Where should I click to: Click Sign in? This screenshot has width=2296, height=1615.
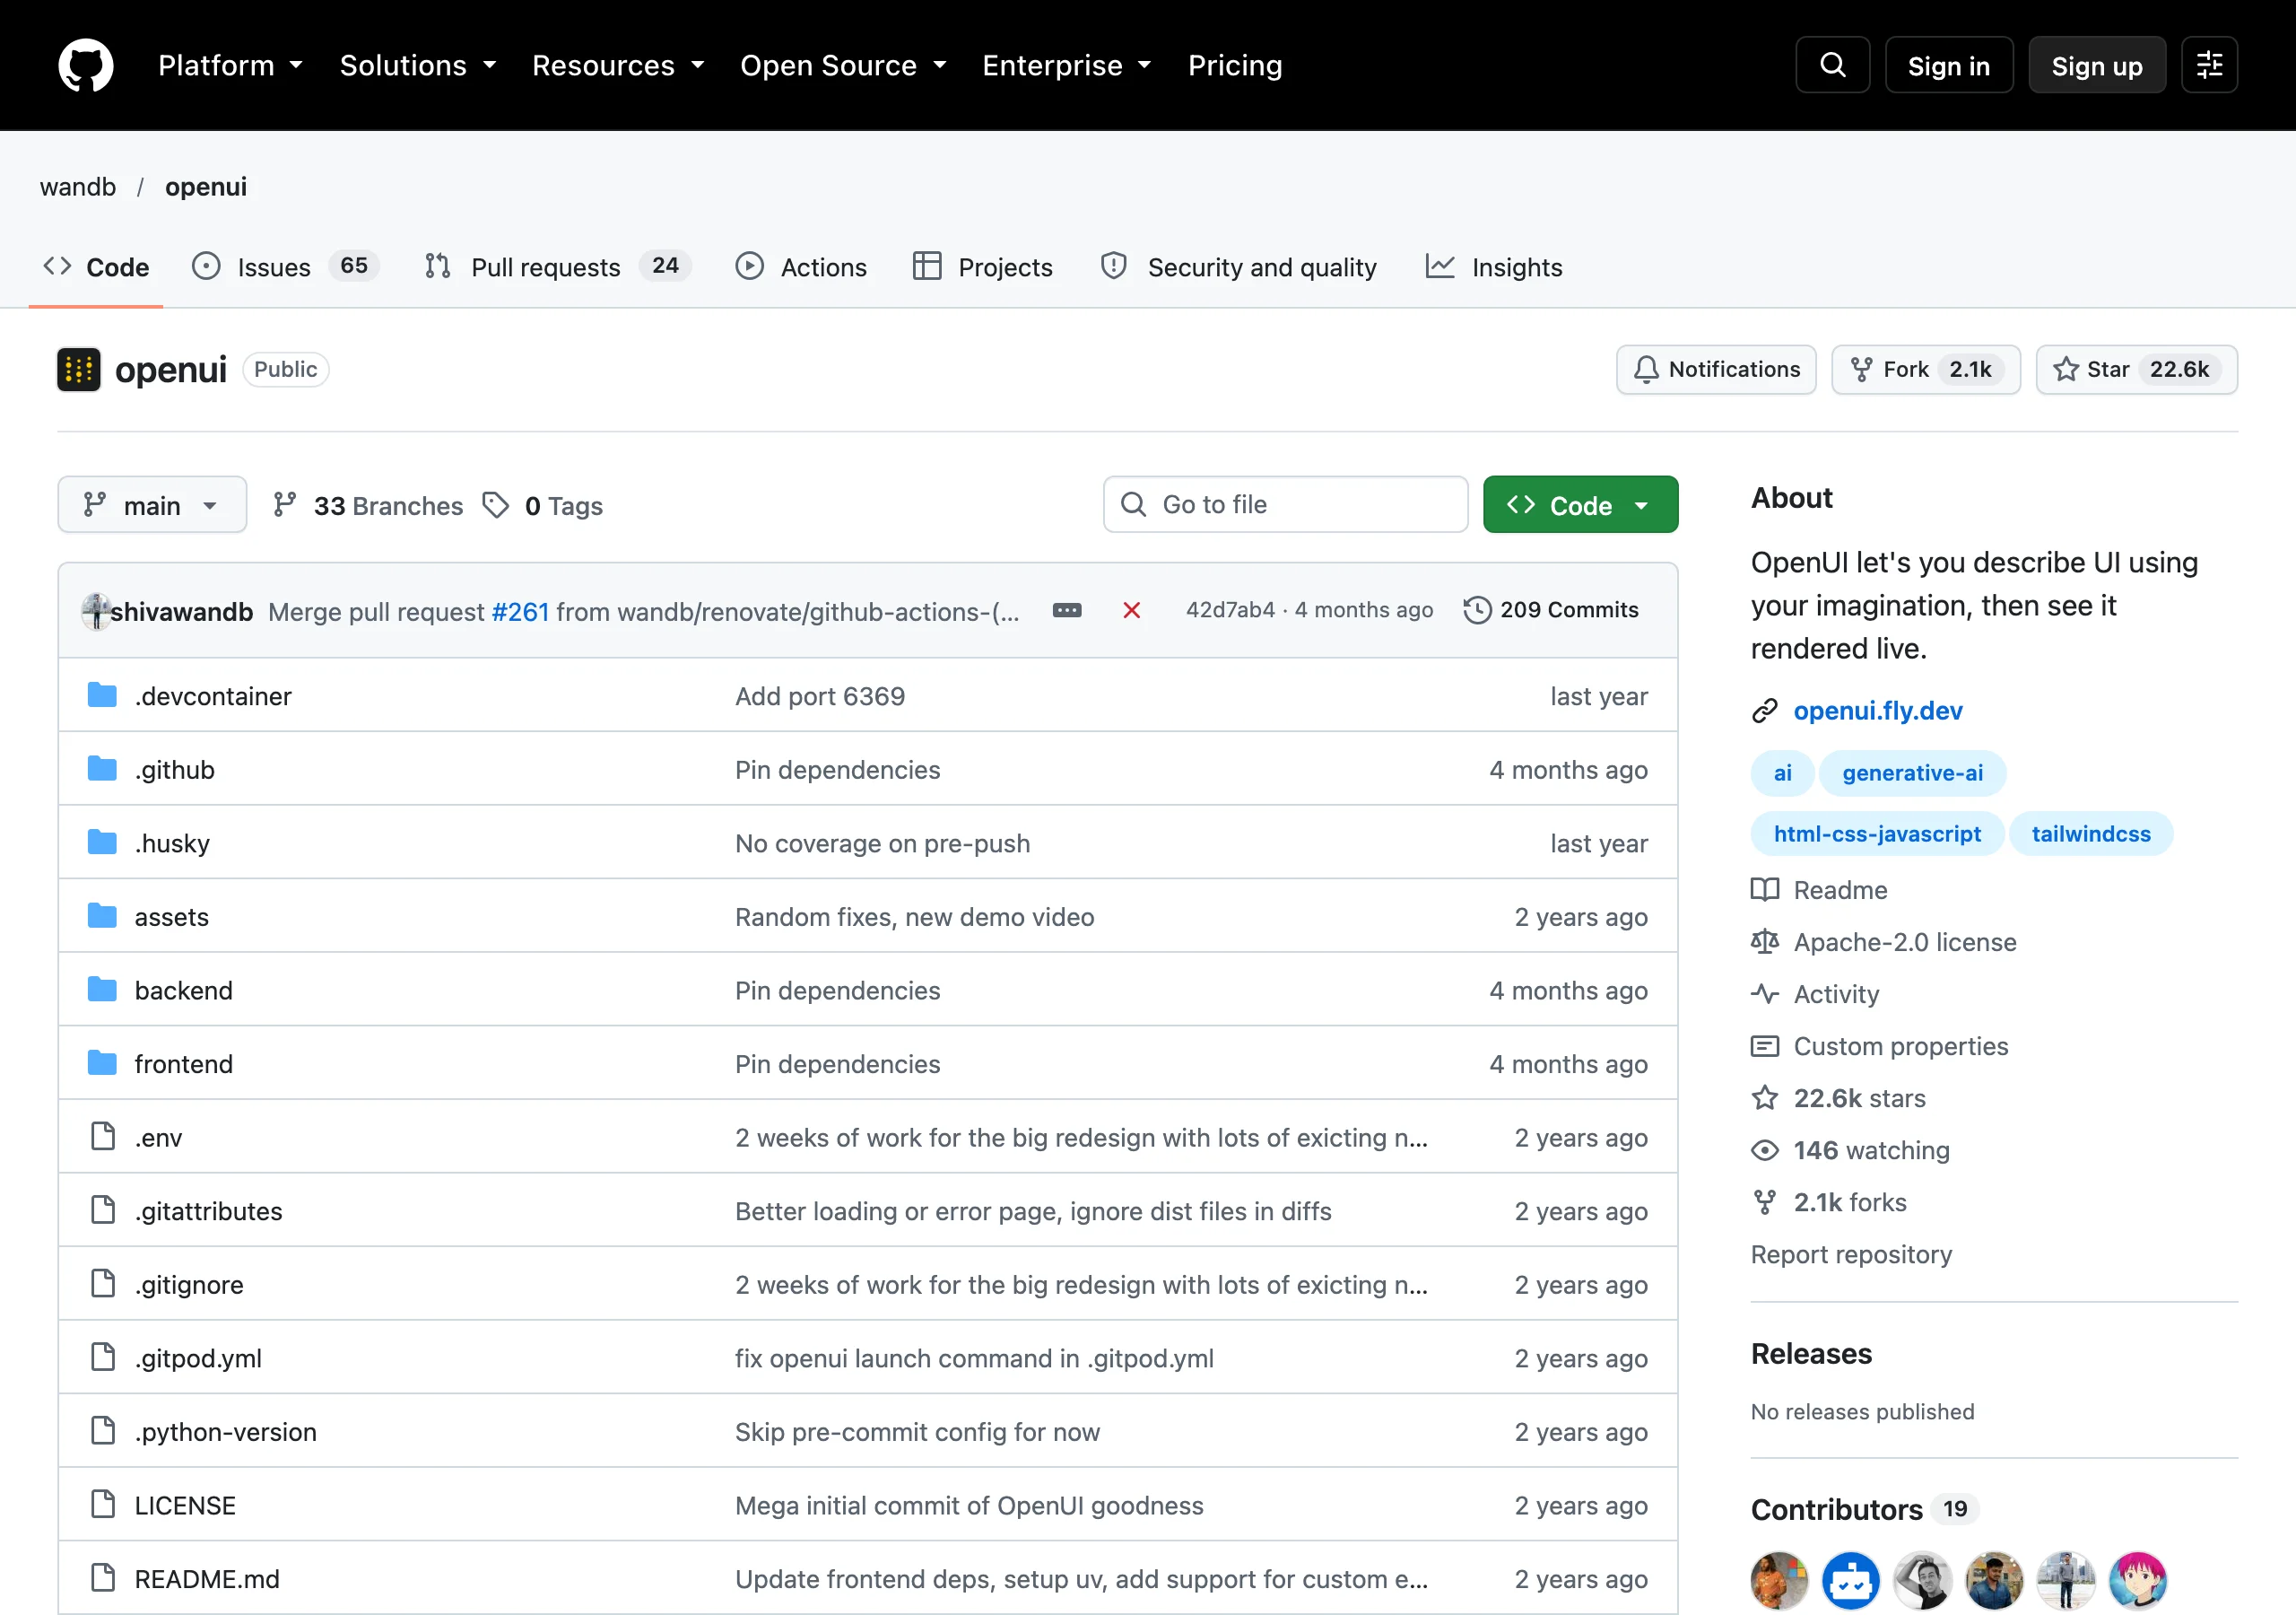pyautogui.click(x=1949, y=65)
